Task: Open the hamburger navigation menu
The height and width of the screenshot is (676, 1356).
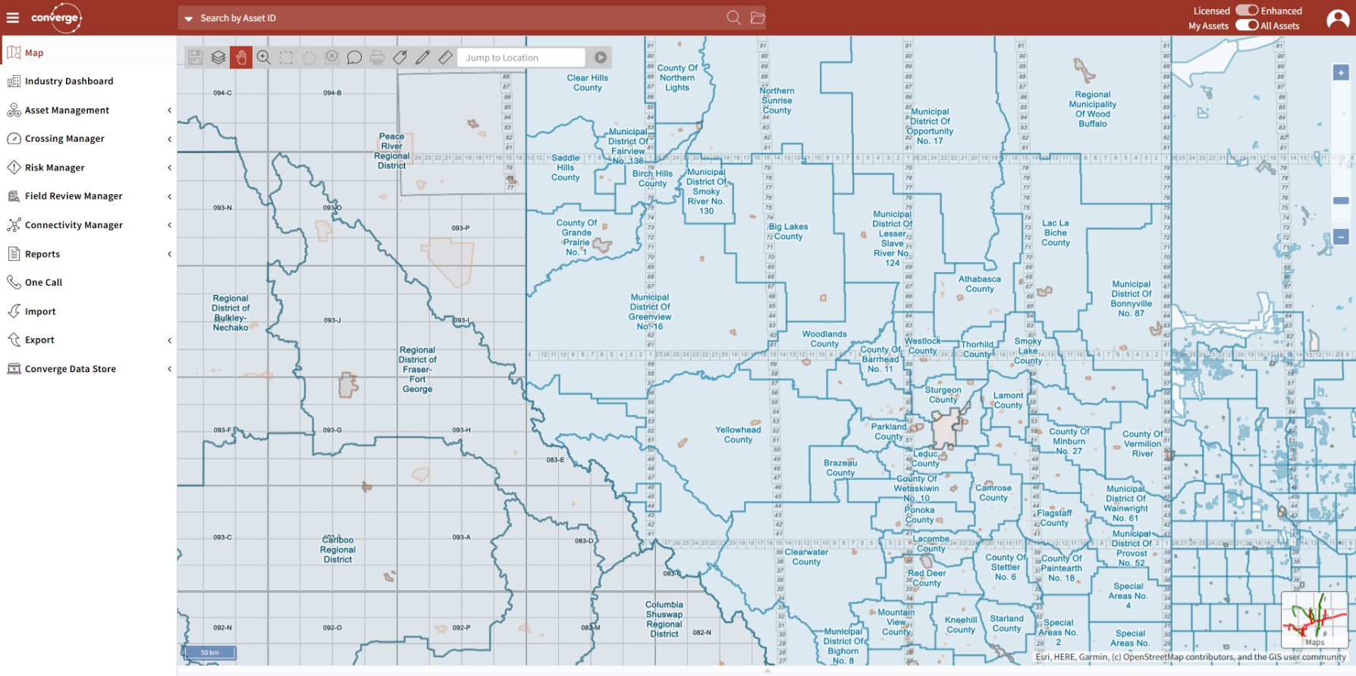Action: 13,17
